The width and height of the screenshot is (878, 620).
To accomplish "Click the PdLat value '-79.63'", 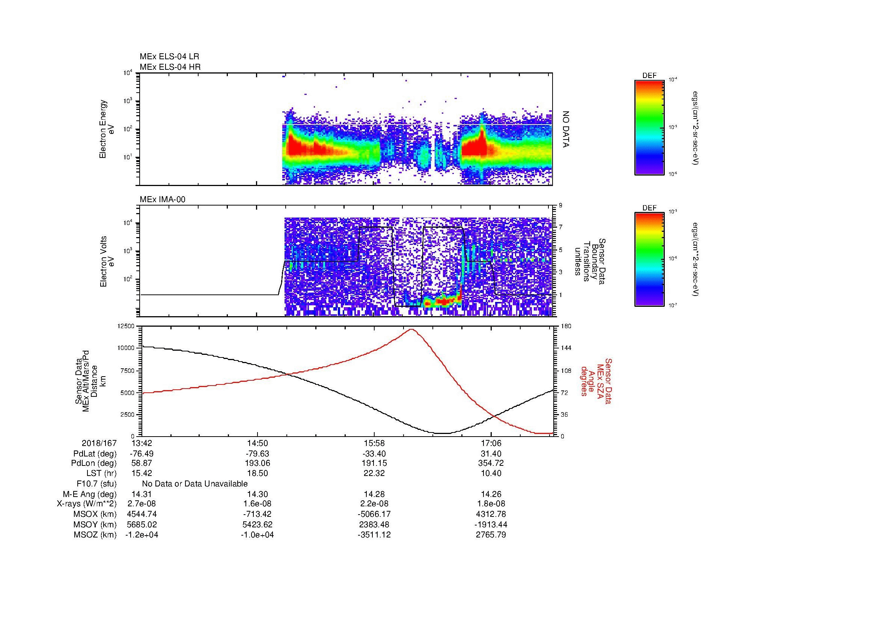I will 258,454.
